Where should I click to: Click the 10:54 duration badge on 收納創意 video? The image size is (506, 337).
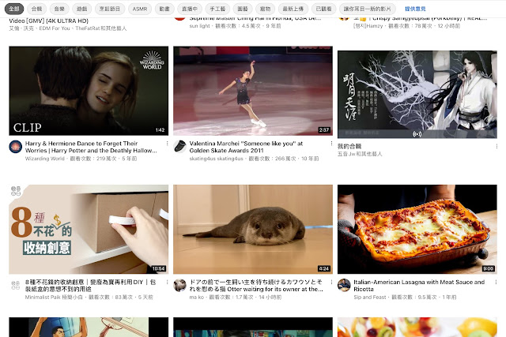[158, 268]
